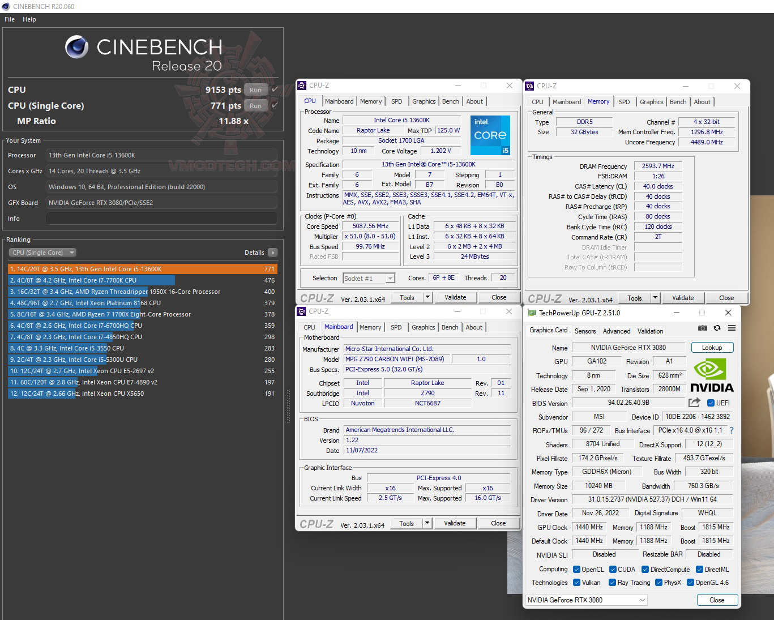Select the Intel Xeon CPU X5650 ranking row
This screenshot has height=620, width=774.
point(143,394)
